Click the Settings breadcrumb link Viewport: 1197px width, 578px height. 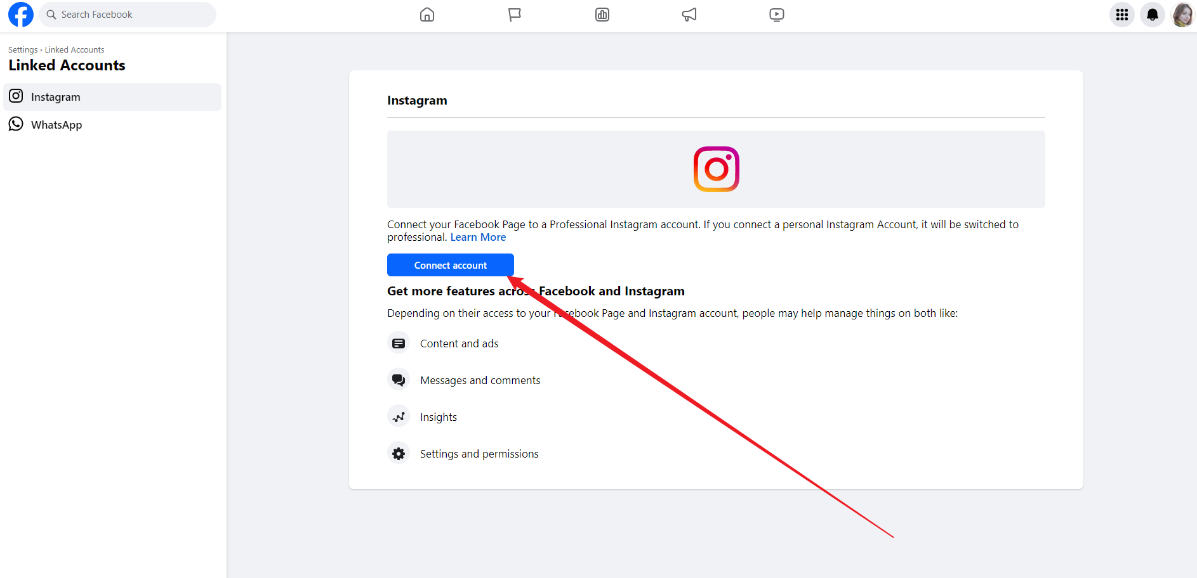pos(23,49)
